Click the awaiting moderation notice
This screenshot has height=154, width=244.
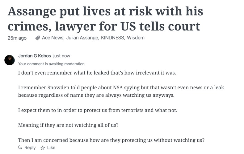52,64
